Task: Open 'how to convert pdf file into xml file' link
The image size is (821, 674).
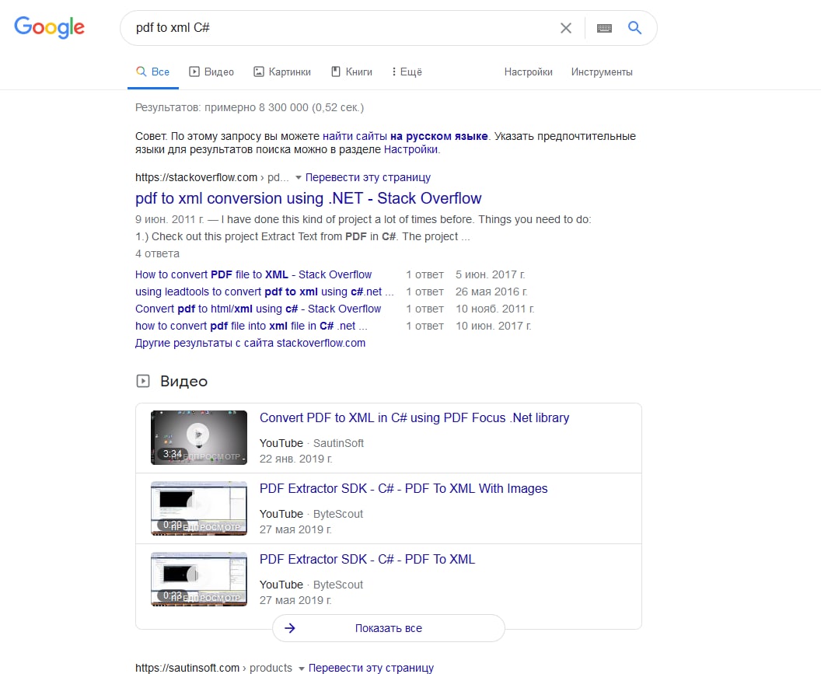Action: 251,326
